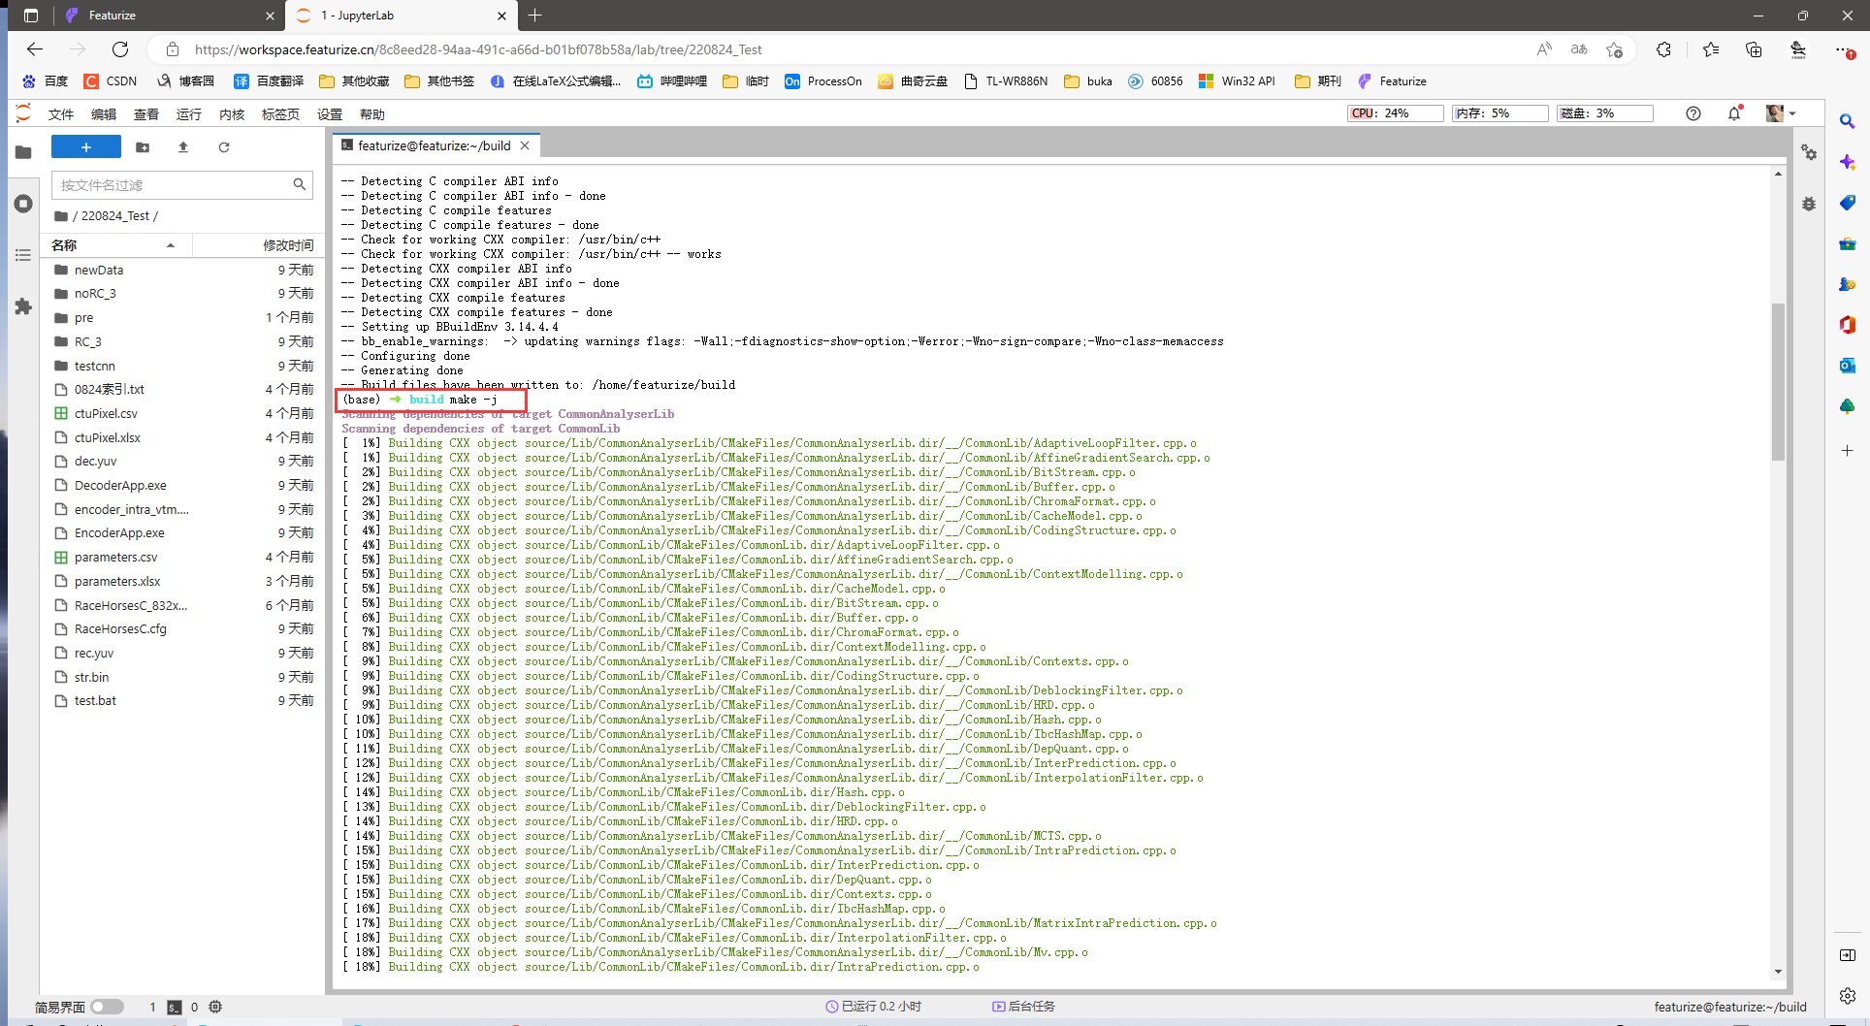
Task: Focus the file name filter input
Action: pyautogui.click(x=182, y=184)
